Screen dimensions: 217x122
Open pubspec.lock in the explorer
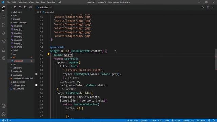pos(19,82)
